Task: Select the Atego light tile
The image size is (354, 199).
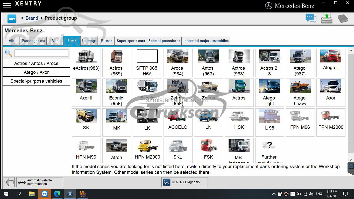Action: click(x=270, y=93)
